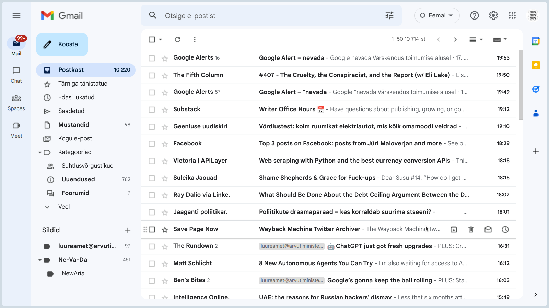Screen dimensions: 549x308
Task: Collapse the Kategooriad section
Action: pos(40,152)
